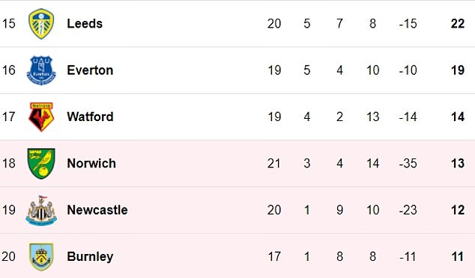This screenshot has width=475, height=278.
Task: Open the Leeds team link
Action: pos(85,24)
